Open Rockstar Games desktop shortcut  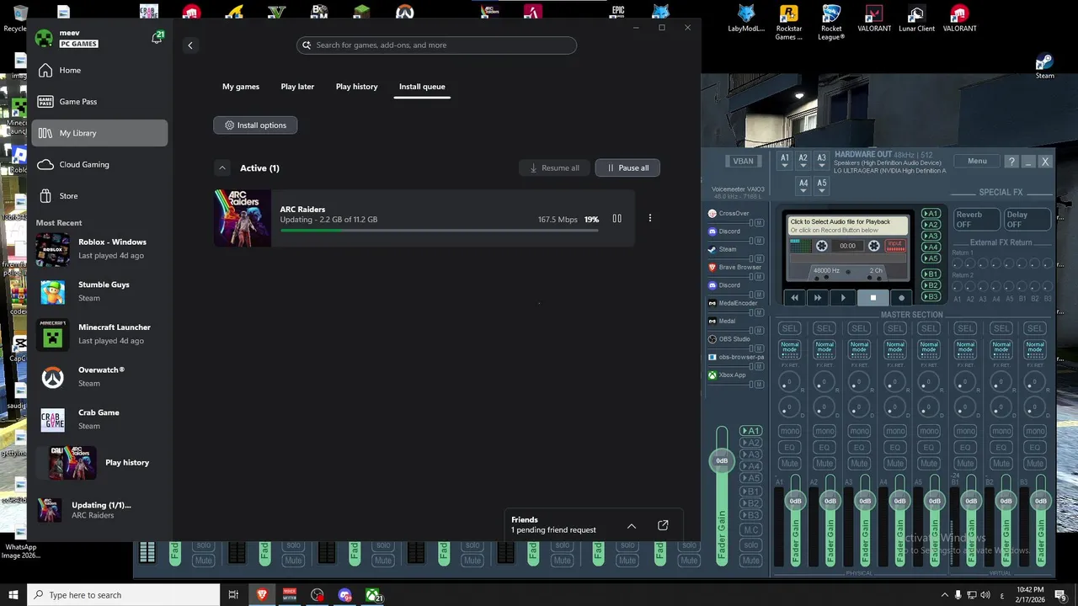(789, 23)
